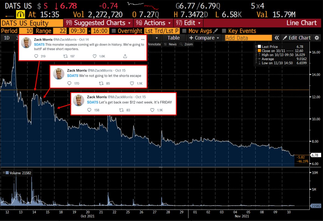Select the 1D timeframe tab

click(7, 38)
